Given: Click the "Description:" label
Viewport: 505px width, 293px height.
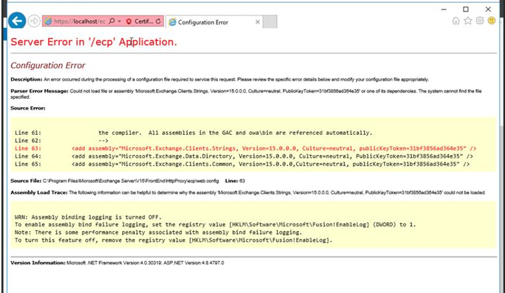Looking at the screenshot, I should tap(26, 79).
